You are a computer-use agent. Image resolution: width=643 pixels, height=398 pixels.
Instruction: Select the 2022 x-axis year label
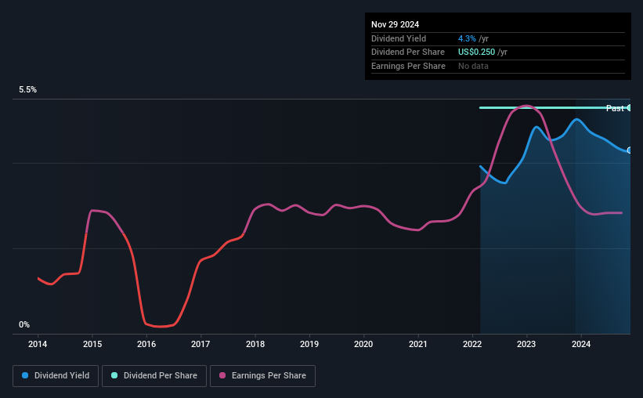pos(472,343)
